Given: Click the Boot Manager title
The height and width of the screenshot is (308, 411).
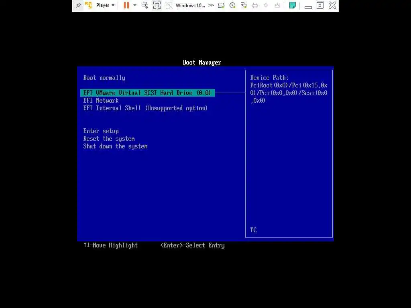Looking at the screenshot, I should pos(202,62).
